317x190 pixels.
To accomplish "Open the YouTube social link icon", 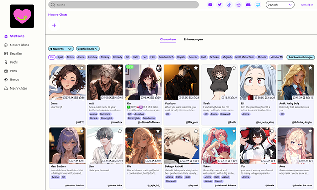I will pos(210,5).
